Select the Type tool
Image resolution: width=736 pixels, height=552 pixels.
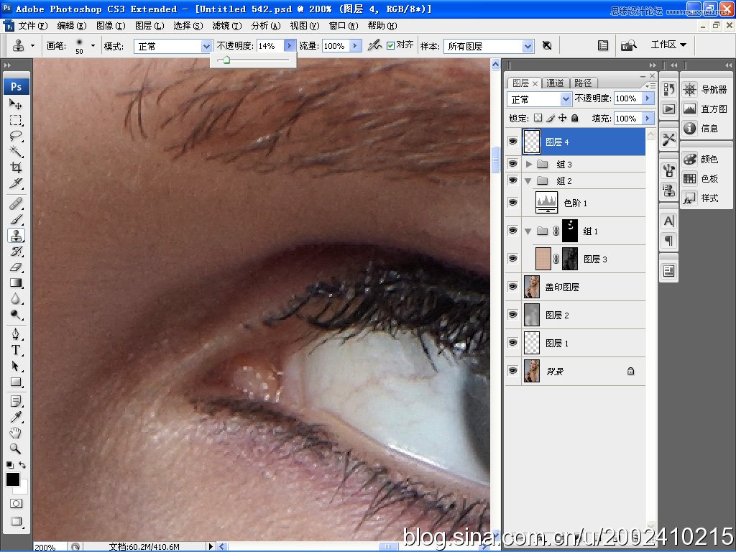click(x=16, y=350)
